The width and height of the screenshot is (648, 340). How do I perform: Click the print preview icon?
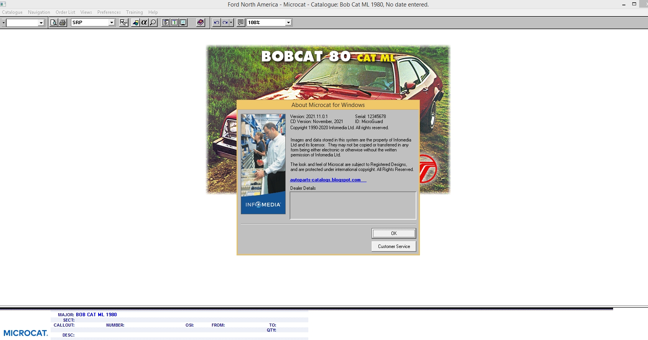coord(54,23)
